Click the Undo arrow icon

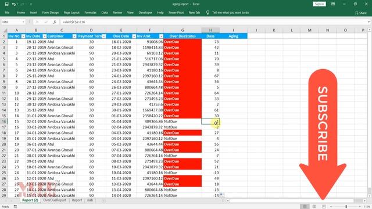(14, 4)
